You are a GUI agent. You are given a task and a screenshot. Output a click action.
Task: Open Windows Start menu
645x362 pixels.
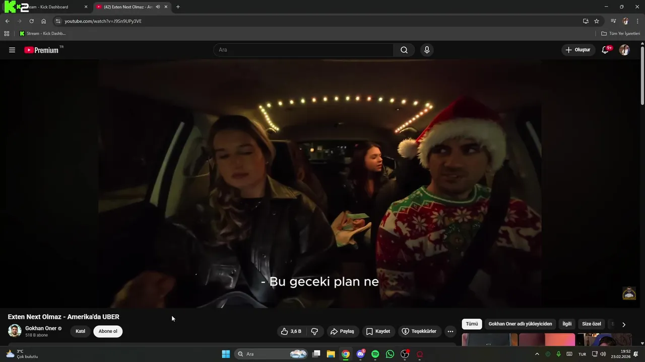click(226, 354)
